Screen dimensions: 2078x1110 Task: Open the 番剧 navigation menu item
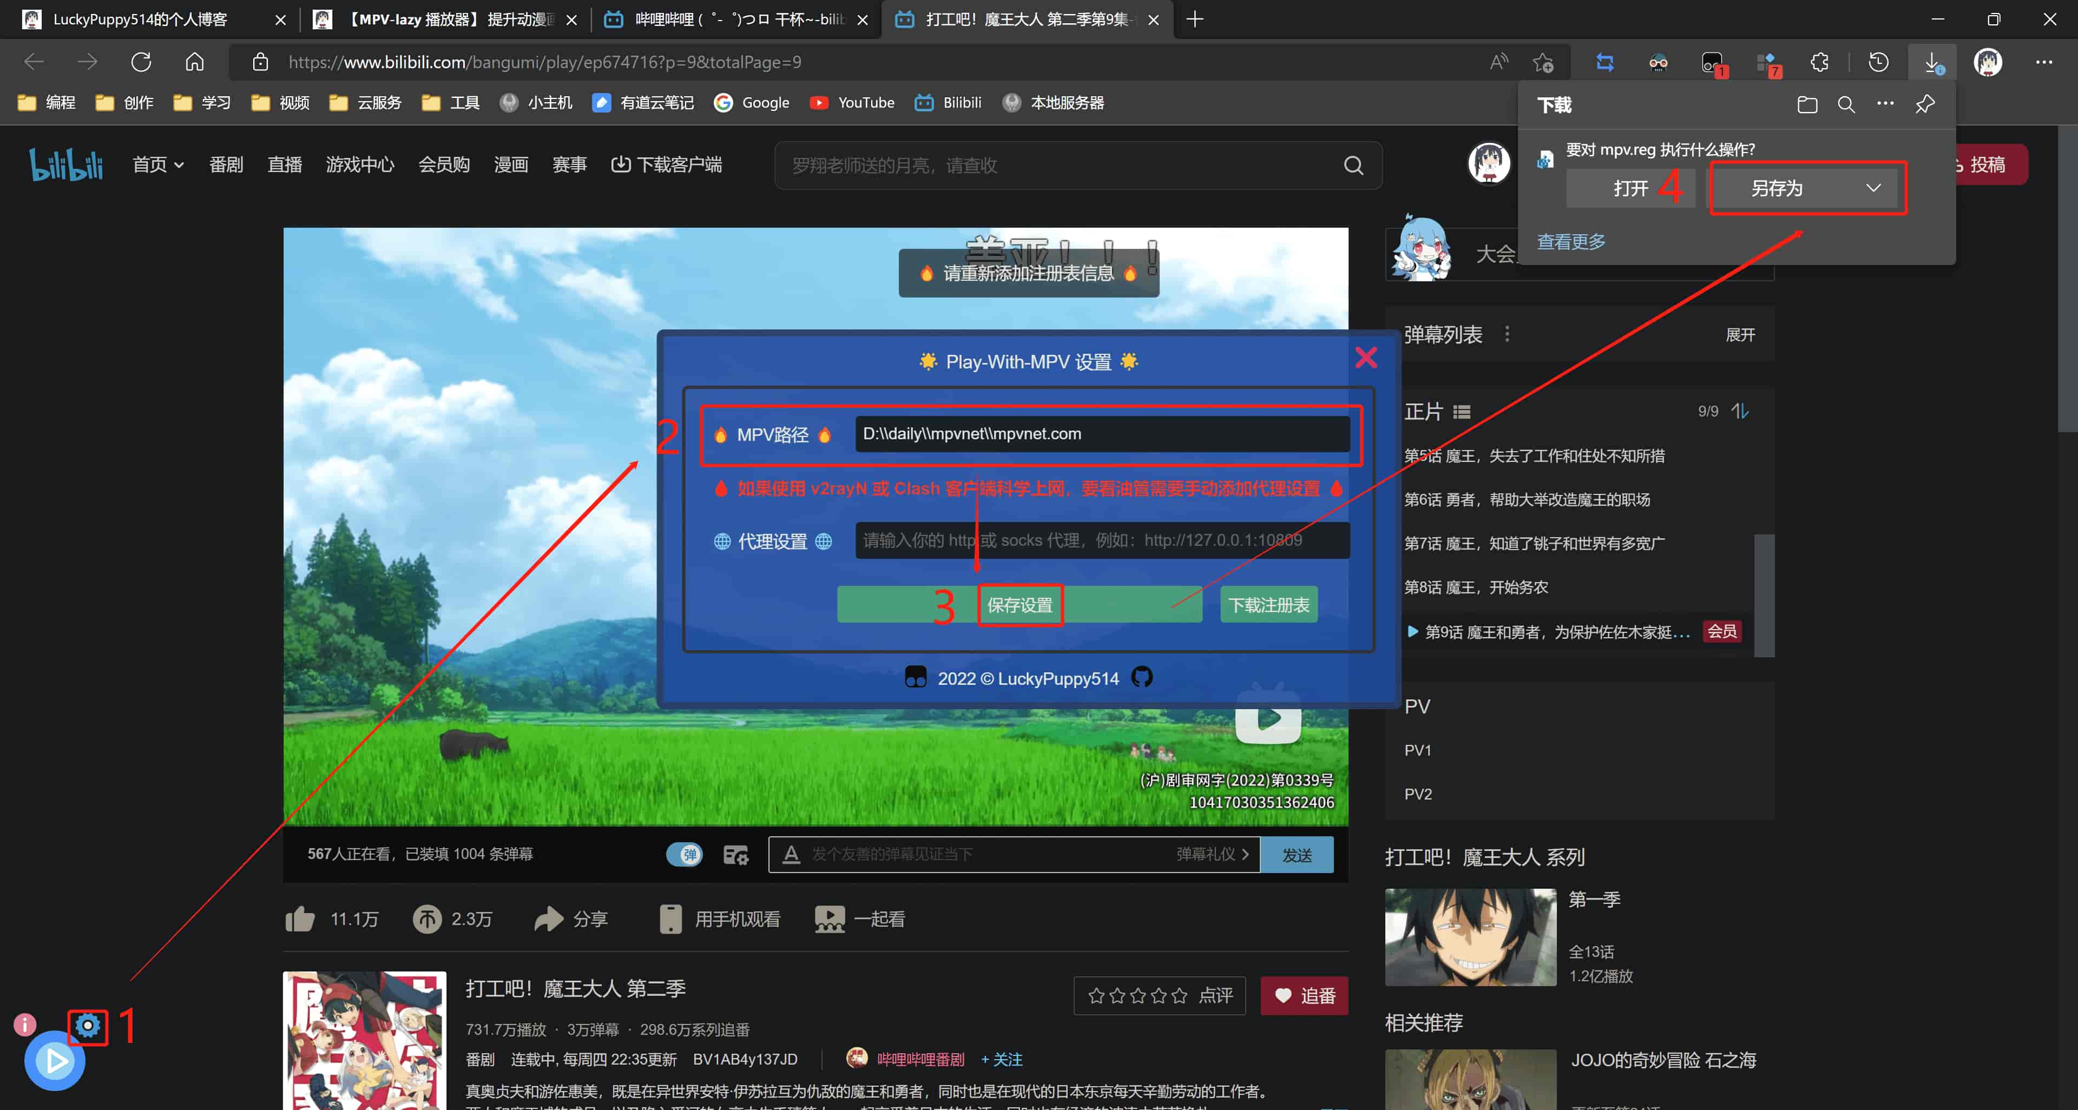click(x=226, y=164)
